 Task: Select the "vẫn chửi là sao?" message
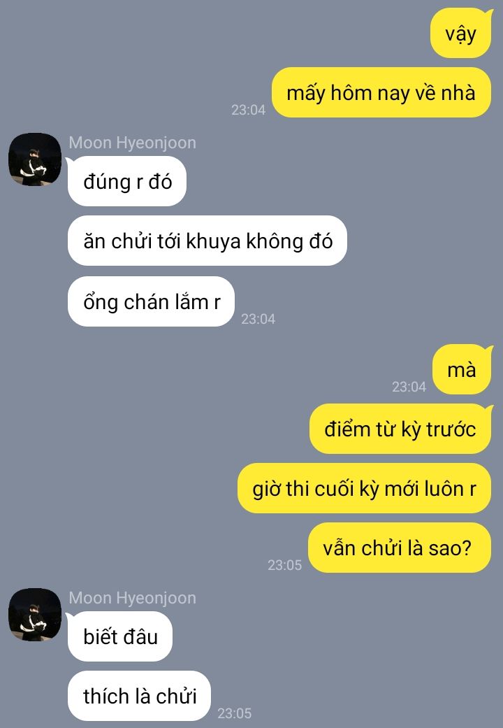[x=400, y=548]
